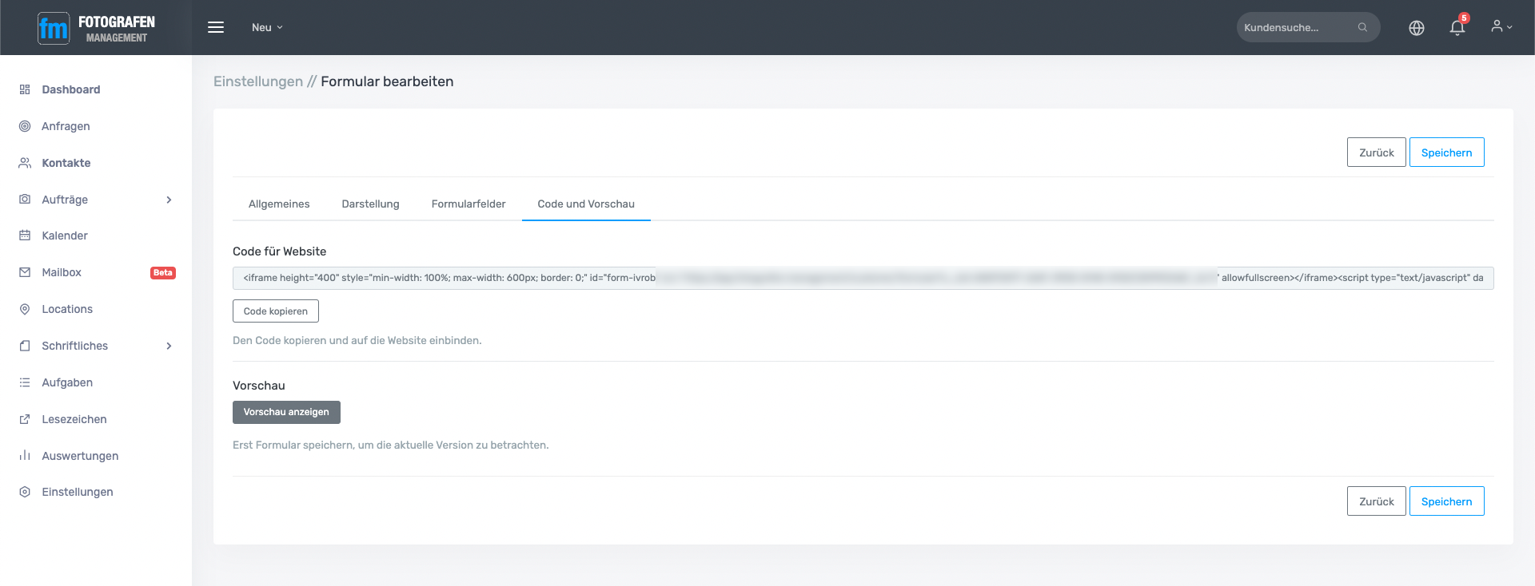Open Dashboard from the sidebar

70,89
